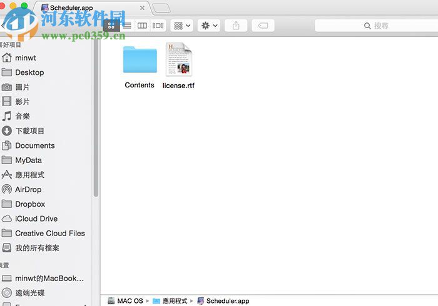Image resolution: width=438 pixels, height=306 pixels.
Task: Add a new Finder tab
Action: pos(161,8)
